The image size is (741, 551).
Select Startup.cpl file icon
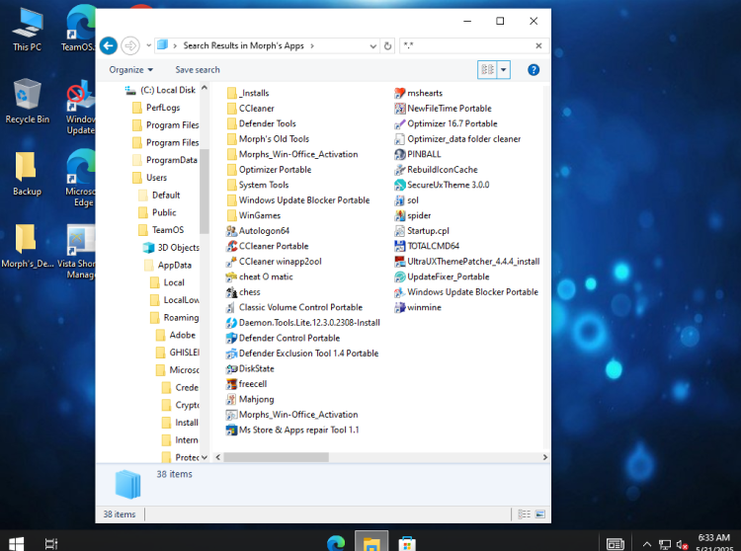click(400, 231)
